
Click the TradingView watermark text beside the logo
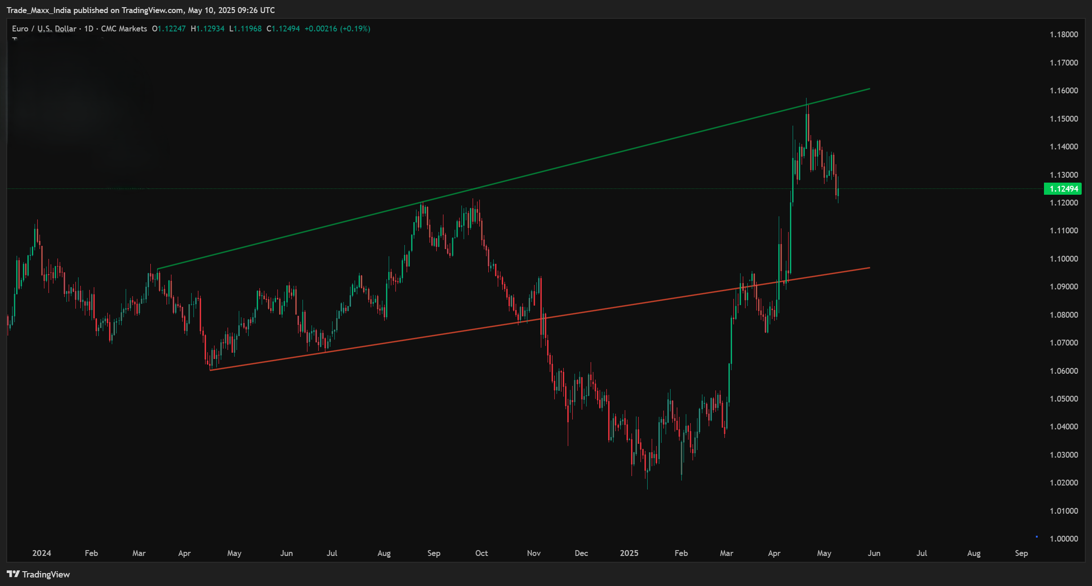[46, 574]
